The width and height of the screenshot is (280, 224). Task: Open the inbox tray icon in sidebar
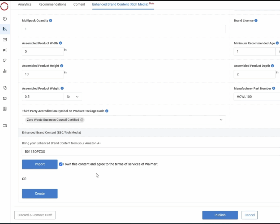(x=5, y=39)
